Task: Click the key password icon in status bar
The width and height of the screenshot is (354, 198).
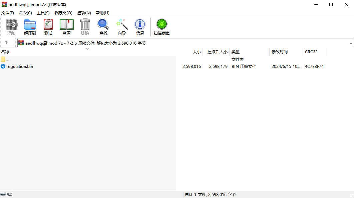Action: 9,194
